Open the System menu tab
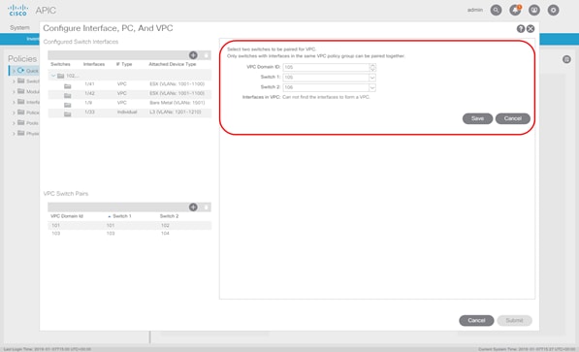The width and height of the screenshot is (579, 352). pos(19,28)
